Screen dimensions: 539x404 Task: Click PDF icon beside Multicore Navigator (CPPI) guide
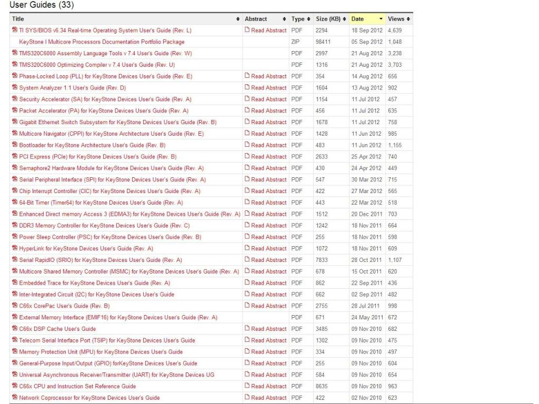pyautogui.click(x=14, y=133)
